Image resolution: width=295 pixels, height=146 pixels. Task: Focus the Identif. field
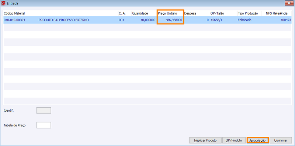pyautogui.click(x=44, y=111)
